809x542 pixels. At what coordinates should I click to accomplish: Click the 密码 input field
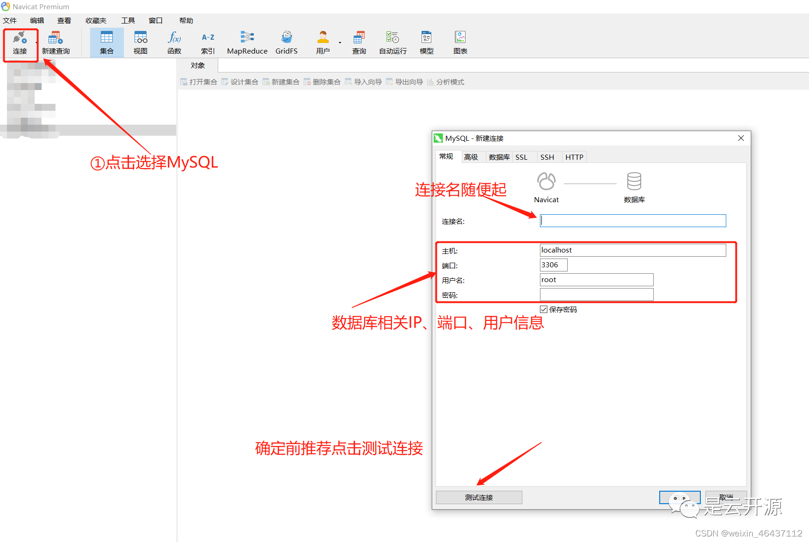596,295
